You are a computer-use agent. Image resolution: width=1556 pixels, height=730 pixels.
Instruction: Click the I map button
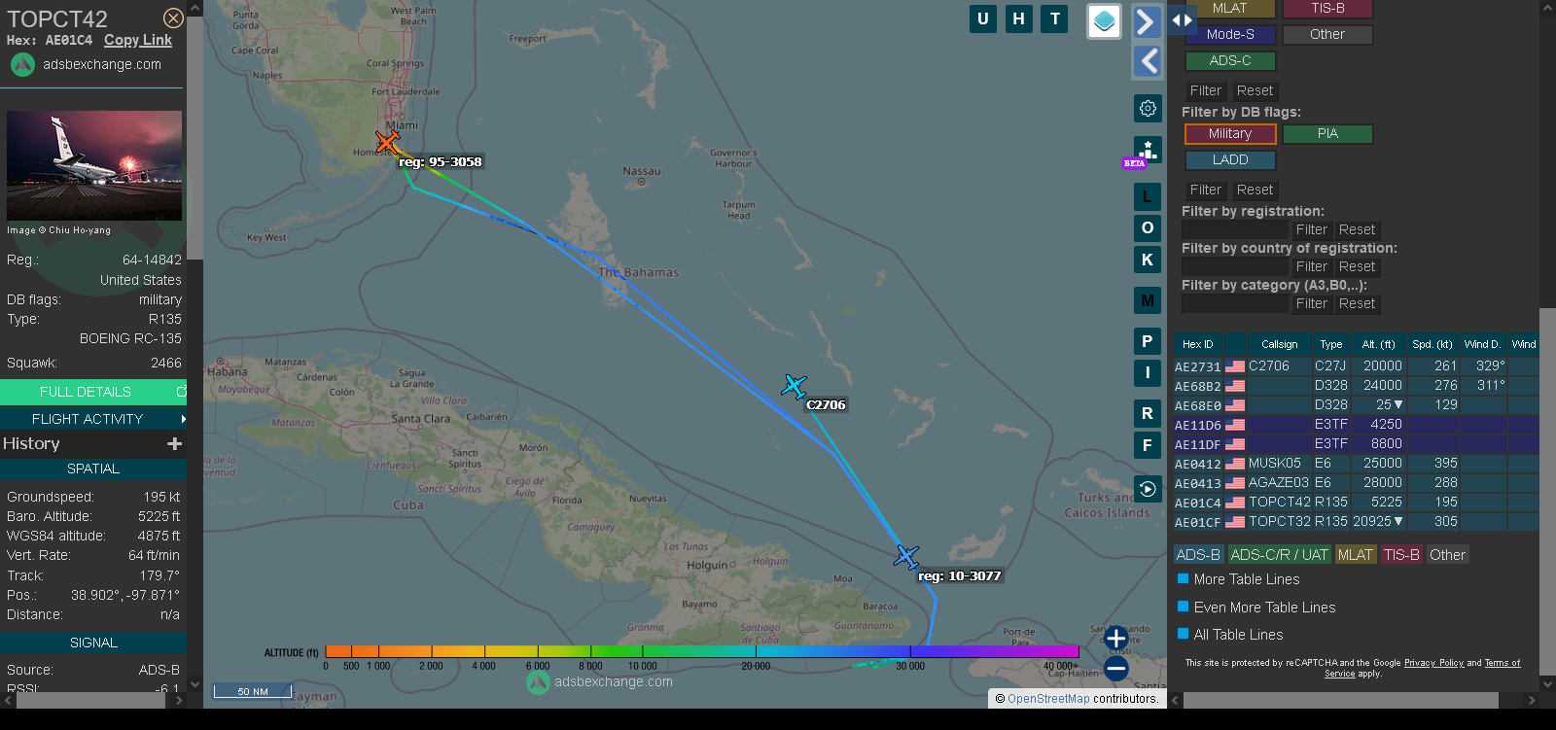click(x=1148, y=372)
